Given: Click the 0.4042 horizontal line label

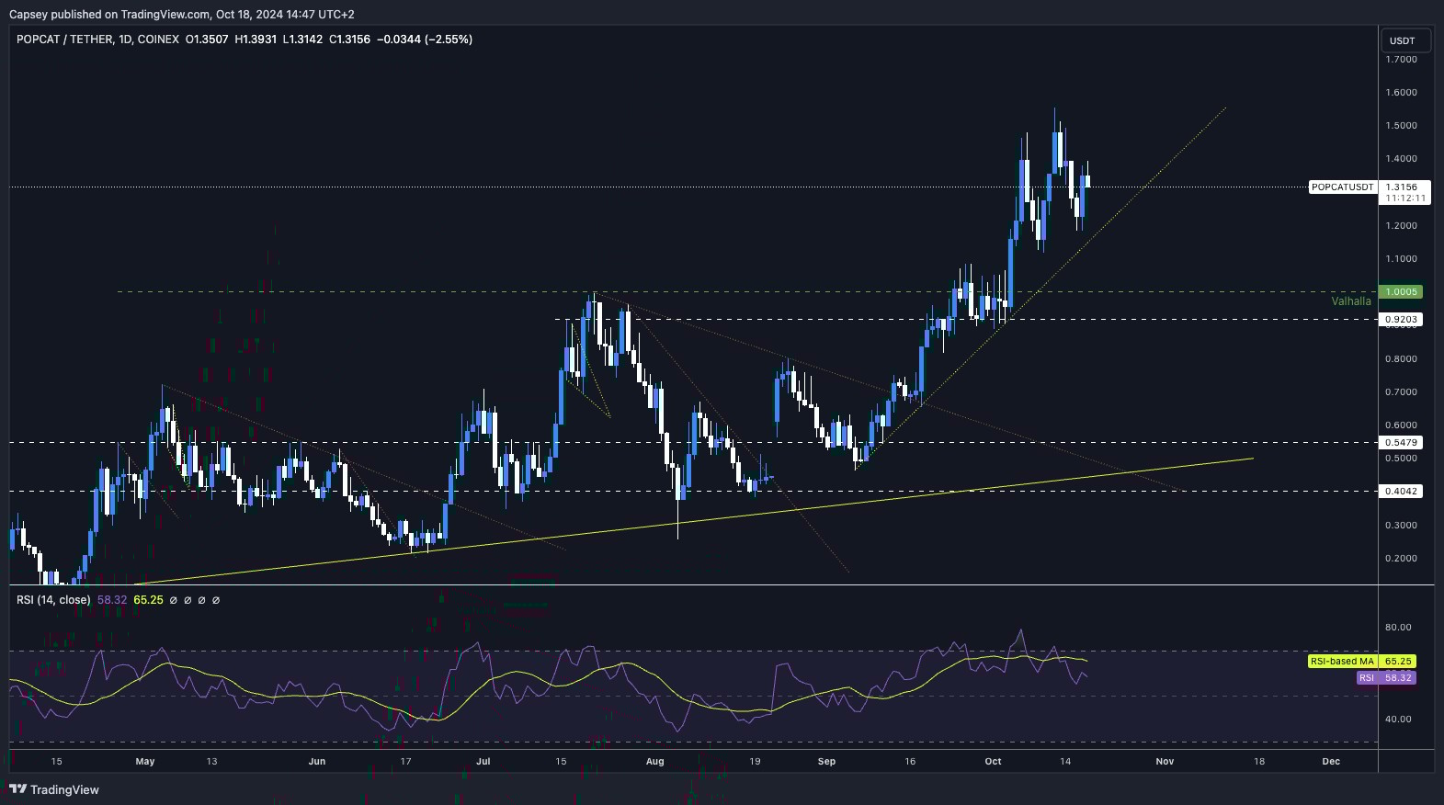Looking at the screenshot, I should (x=1402, y=492).
